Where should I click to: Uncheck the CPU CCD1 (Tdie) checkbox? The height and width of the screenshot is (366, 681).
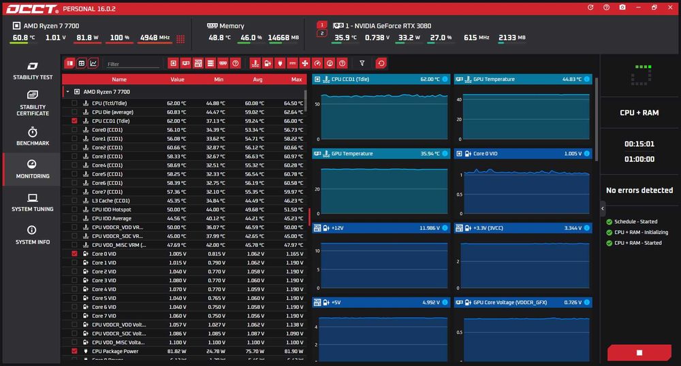click(74, 120)
